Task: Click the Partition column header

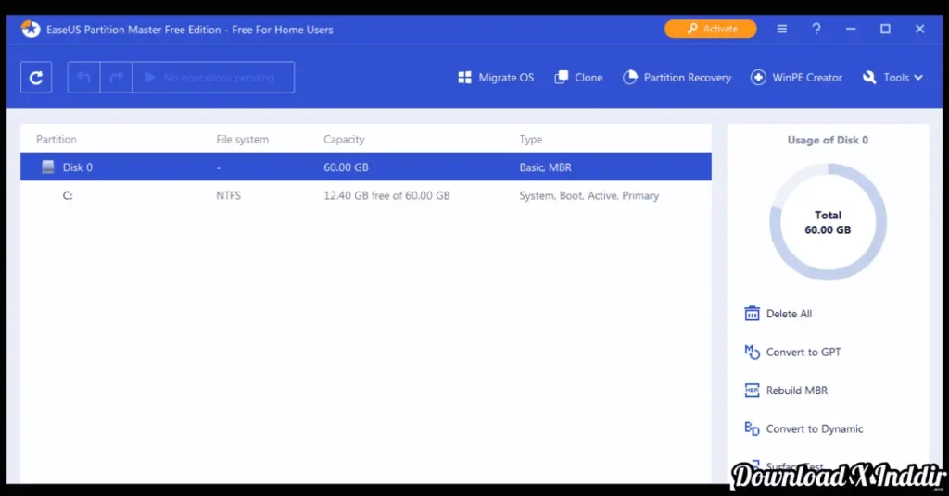Action: [x=57, y=139]
